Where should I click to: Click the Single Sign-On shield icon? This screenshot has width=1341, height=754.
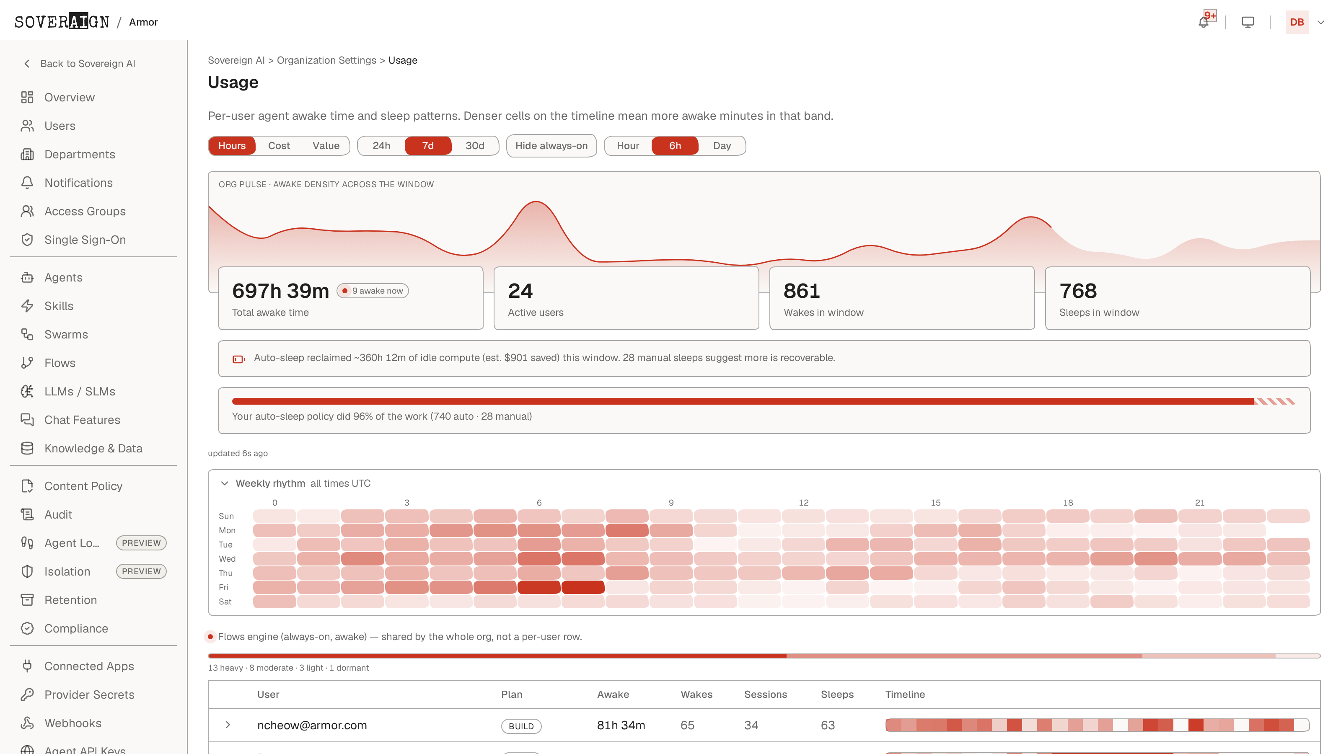tap(27, 240)
